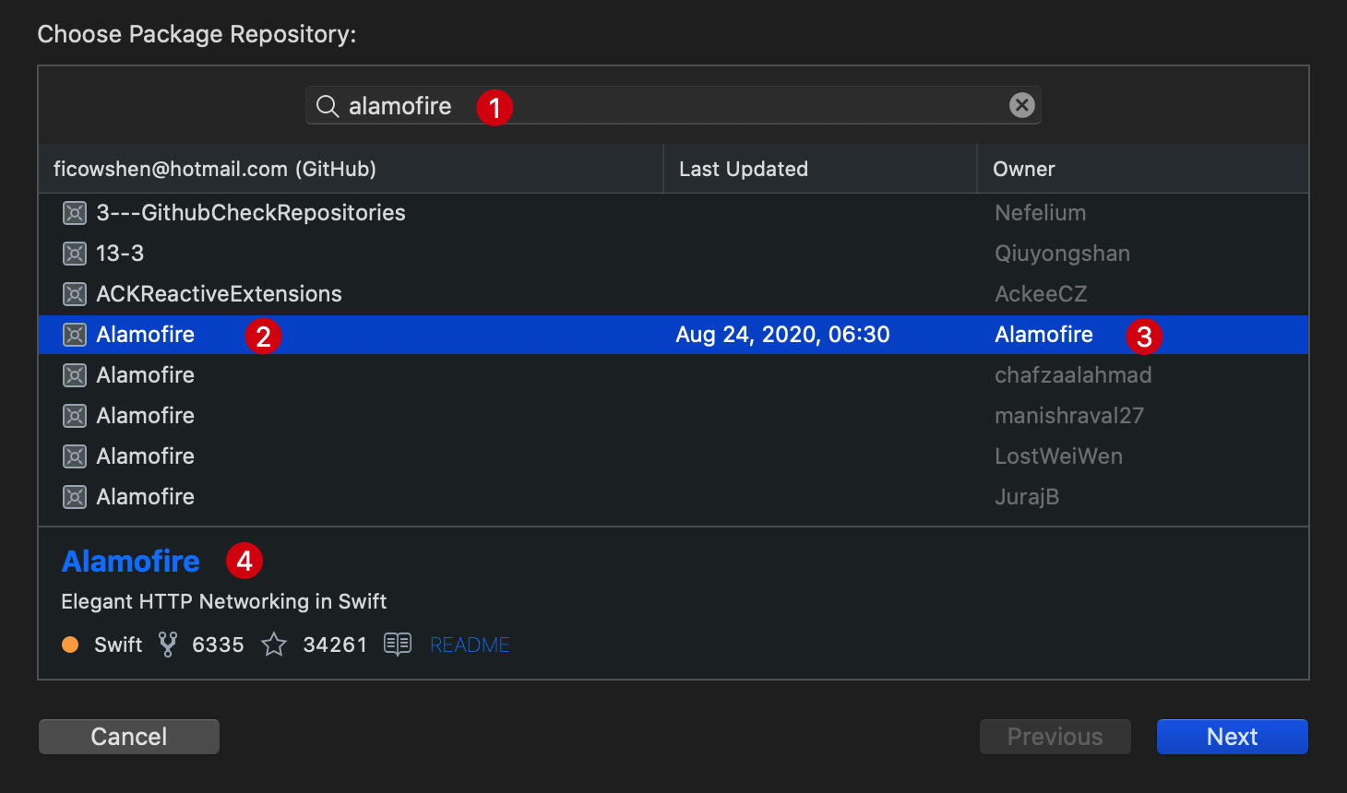Click the star count 34261

click(335, 645)
